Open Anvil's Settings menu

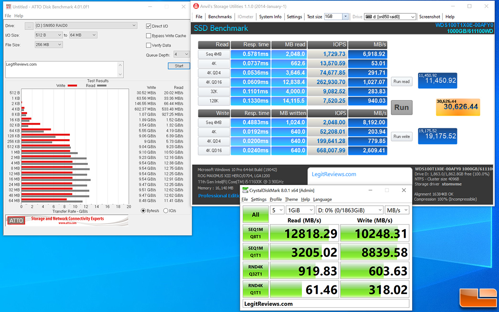(x=294, y=17)
